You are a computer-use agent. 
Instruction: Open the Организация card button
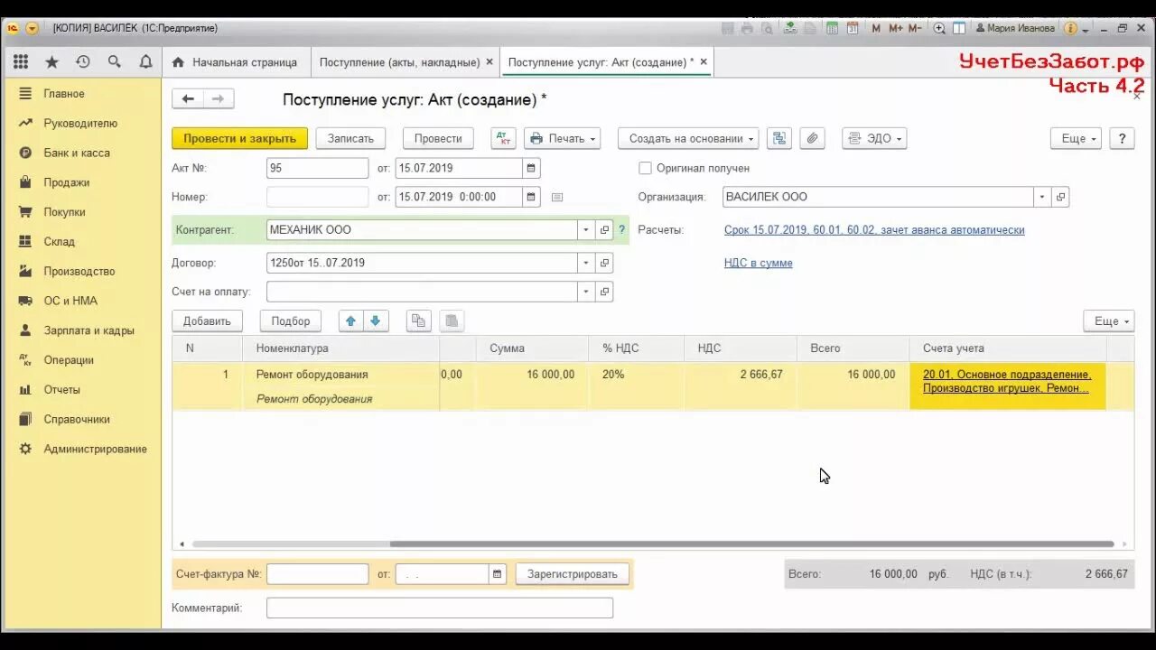coord(1061,197)
